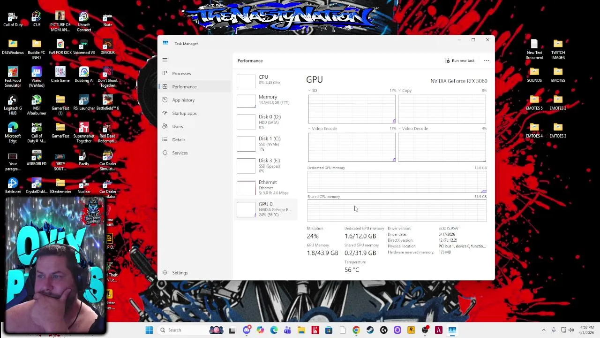
Task: Open App history in Task Manager
Action: tap(194, 100)
